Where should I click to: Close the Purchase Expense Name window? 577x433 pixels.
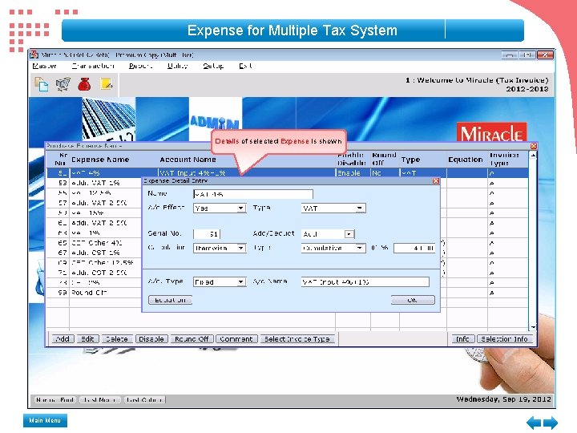pos(534,146)
